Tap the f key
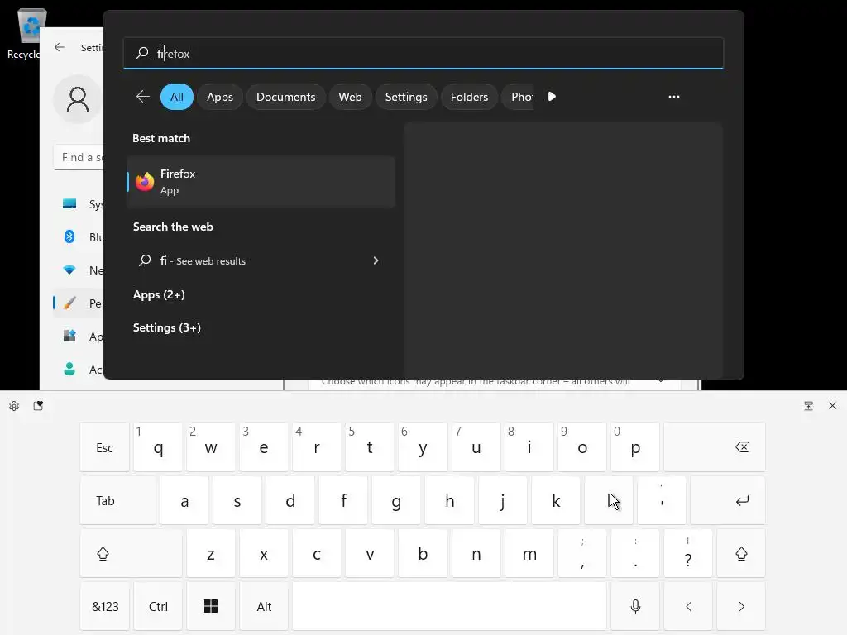Screen dimensions: 847x635 [343, 500]
